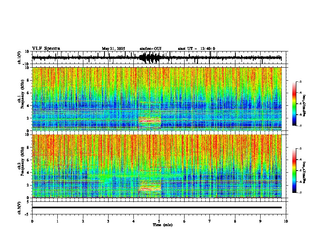This screenshot has width=322, height=248.
Task: Click the ch.1 spectrogram color scale bar
Action: tap(294, 104)
